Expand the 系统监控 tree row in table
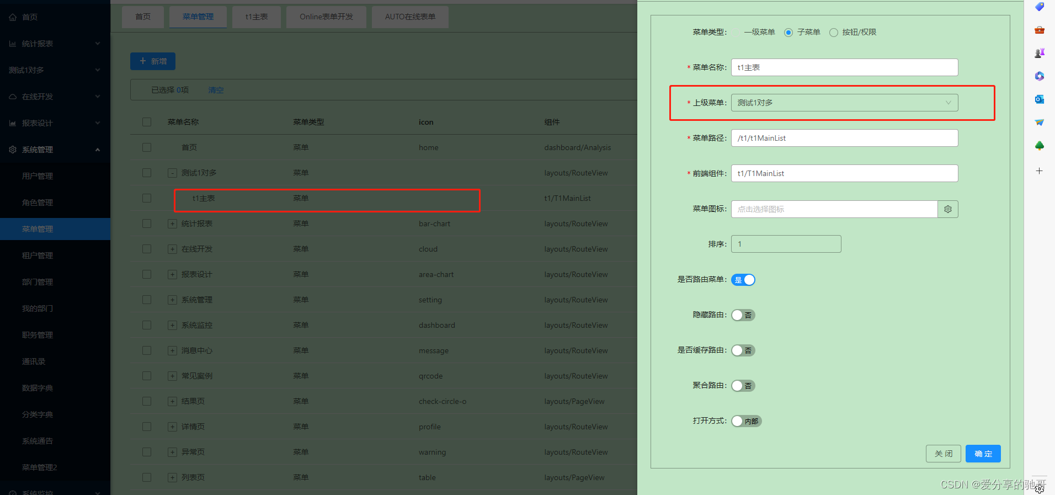This screenshot has height=495, width=1055. click(x=172, y=326)
